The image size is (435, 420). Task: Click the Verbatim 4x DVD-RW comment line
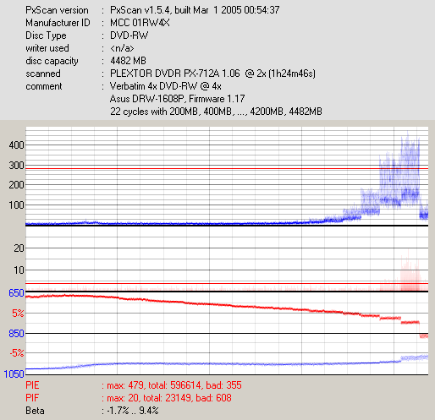166,86
